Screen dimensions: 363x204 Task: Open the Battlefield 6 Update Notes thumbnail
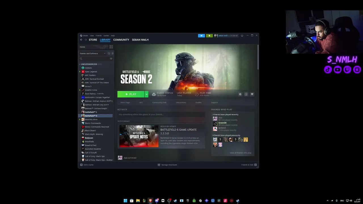pos(139,136)
